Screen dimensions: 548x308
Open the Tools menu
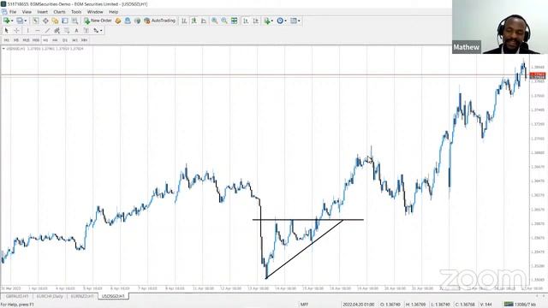click(x=76, y=12)
